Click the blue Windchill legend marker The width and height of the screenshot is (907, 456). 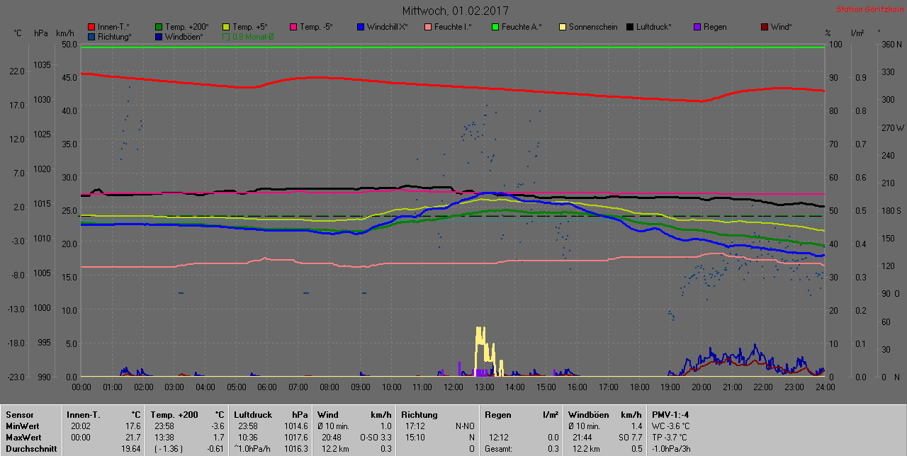pos(361,27)
